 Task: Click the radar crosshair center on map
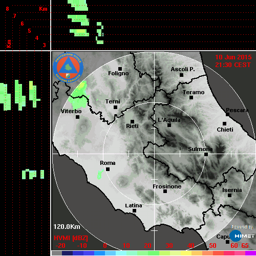[155, 154]
